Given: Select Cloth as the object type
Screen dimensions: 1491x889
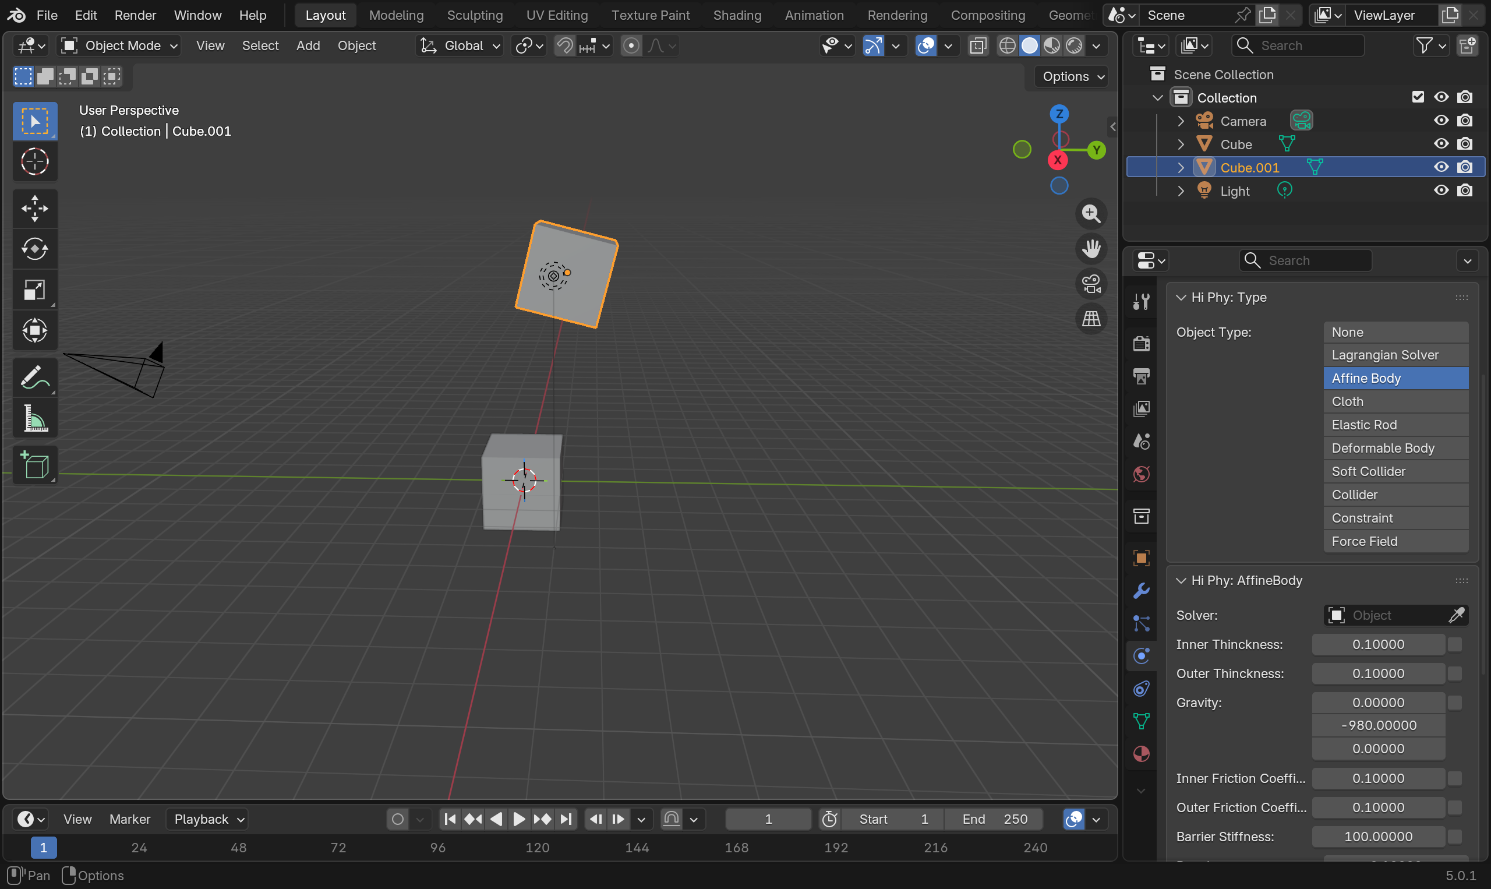Looking at the screenshot, I should tap(1395, 401).
